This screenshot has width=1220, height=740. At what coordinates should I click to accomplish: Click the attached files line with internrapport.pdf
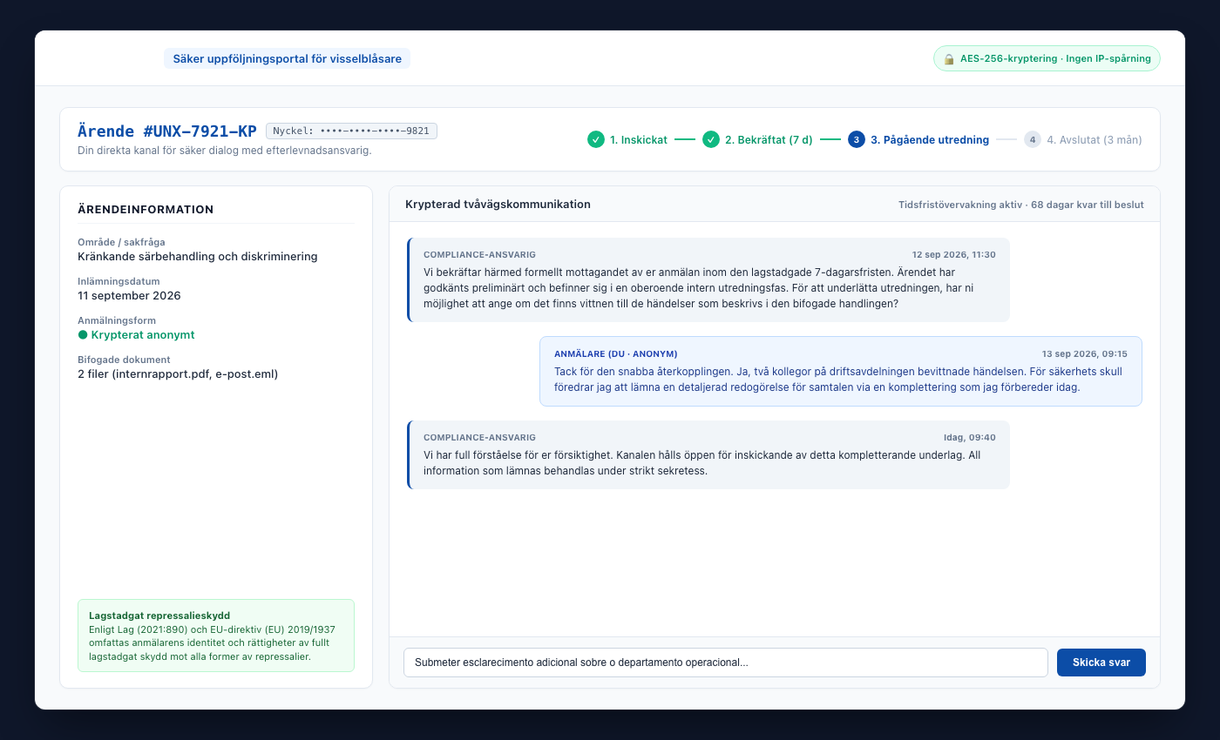[x=178, y=374]
